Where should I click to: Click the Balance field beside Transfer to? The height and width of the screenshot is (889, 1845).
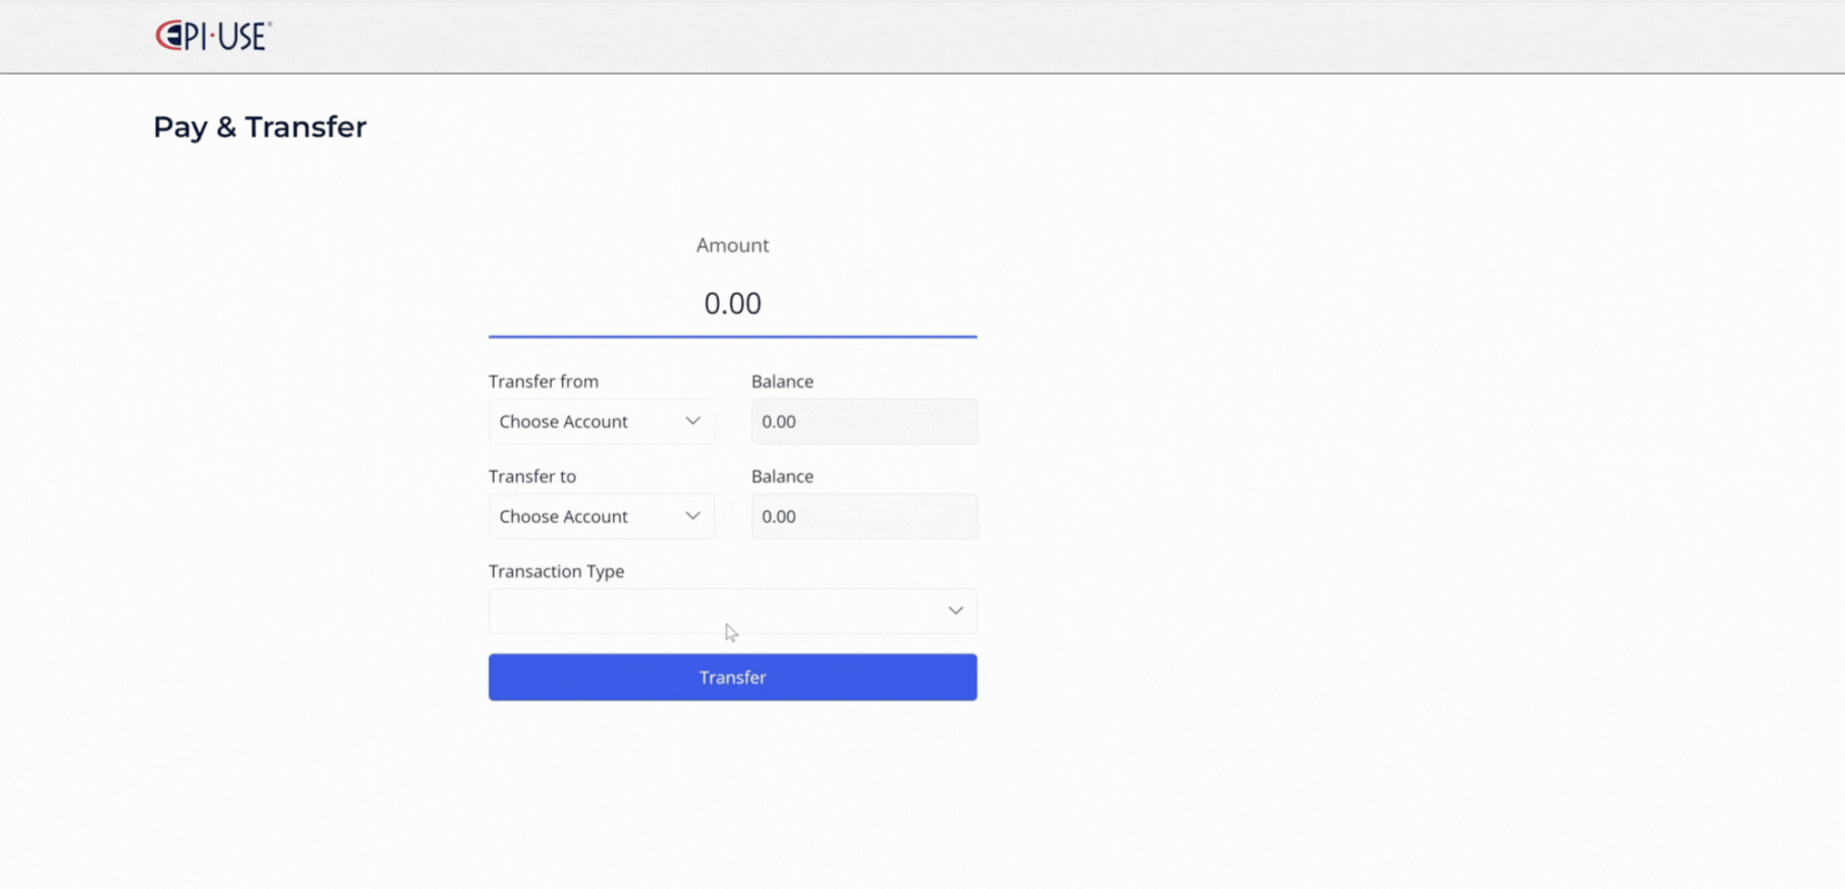[x=863, y=516]
